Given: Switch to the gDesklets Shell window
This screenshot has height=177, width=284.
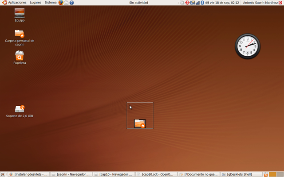Looking at the screenshot, I should click(241, 174).
